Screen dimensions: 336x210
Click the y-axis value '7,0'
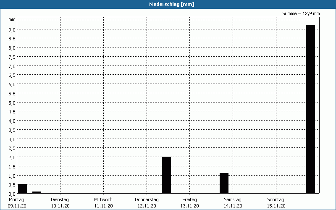12,66
